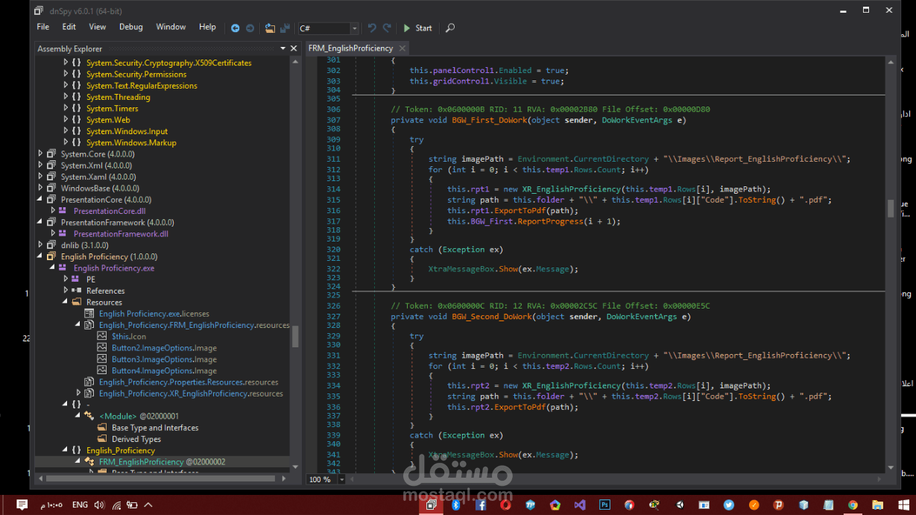Click Assembly Explorer horizontal scrollbar
The image size is (916, 515).
[160, 478]
